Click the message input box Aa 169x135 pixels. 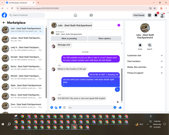pos(90,107)
